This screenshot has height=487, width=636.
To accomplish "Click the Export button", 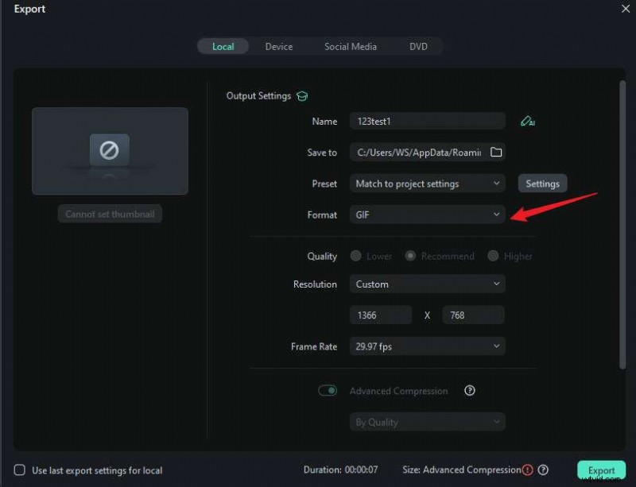I will pyautogui.click(x=601, y=470).
